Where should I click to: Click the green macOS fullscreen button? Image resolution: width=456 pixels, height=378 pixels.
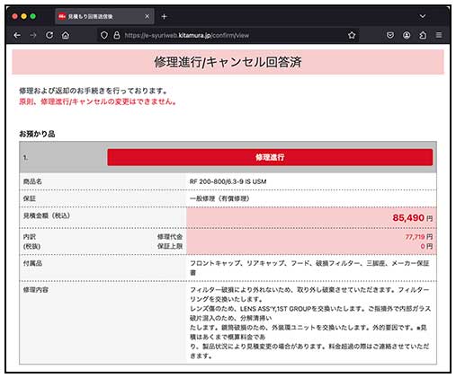33,16
